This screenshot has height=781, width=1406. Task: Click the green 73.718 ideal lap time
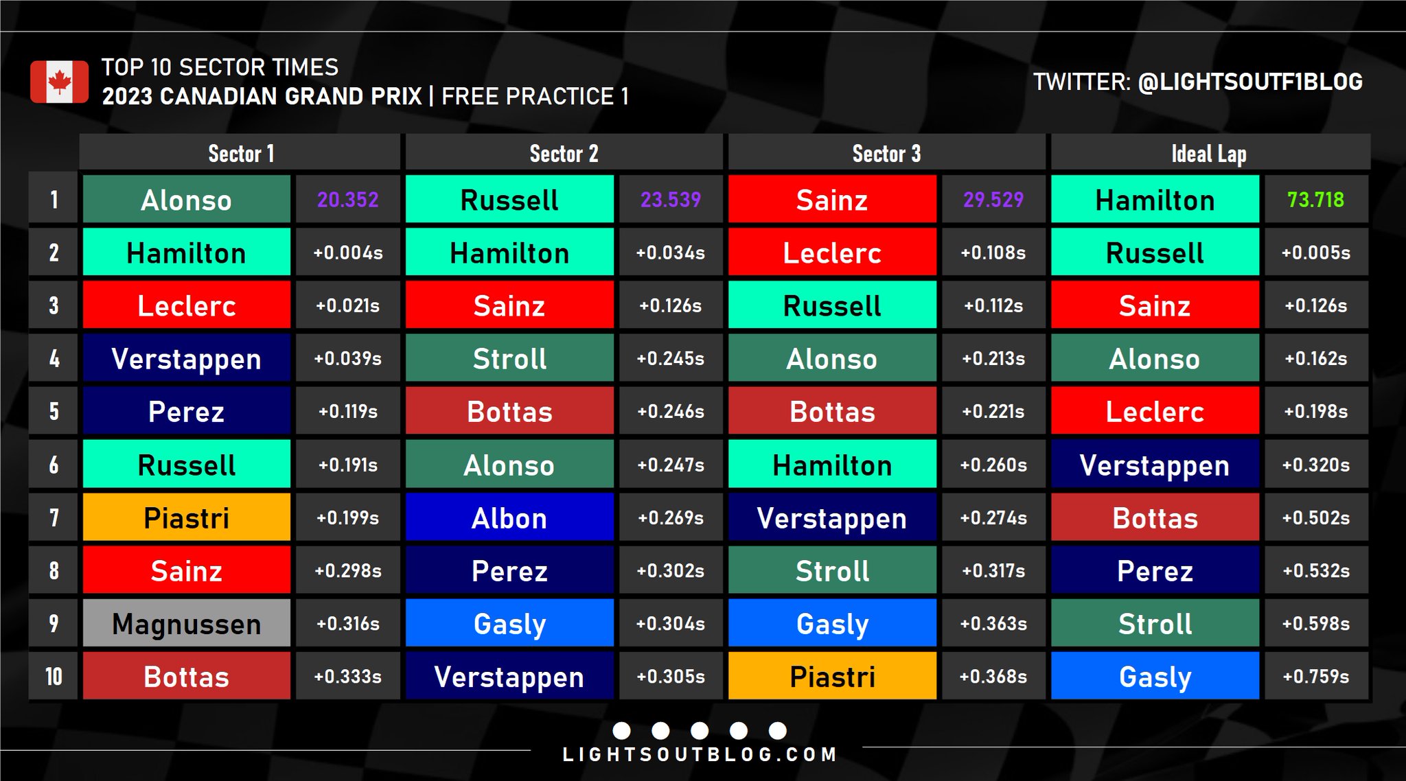pos(1315,200)
